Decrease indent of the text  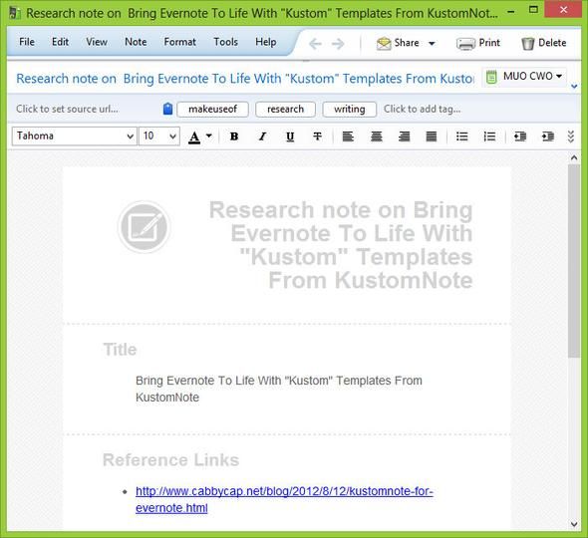[520, 136]
